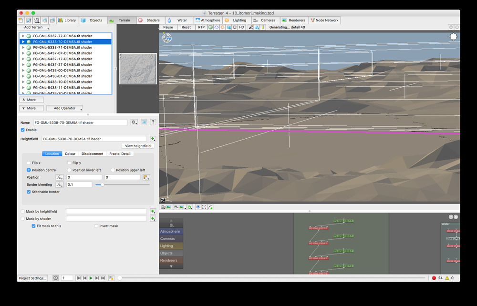The width and height of the screenshot is (477, 306).
Task: Expand the FG-GML-5337-77-DEM5A.tif shader node
Action: 23,36
